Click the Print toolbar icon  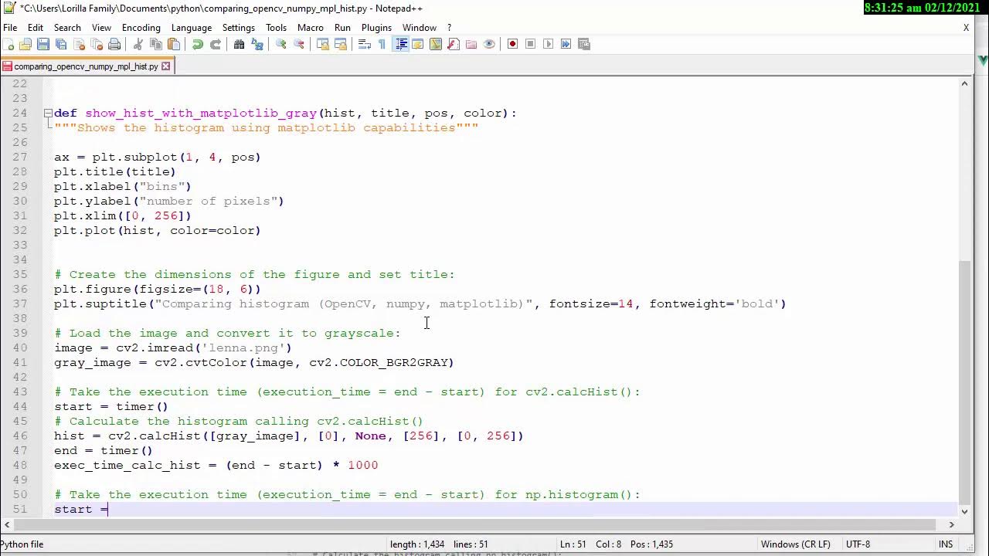click(x=114, y=44)
